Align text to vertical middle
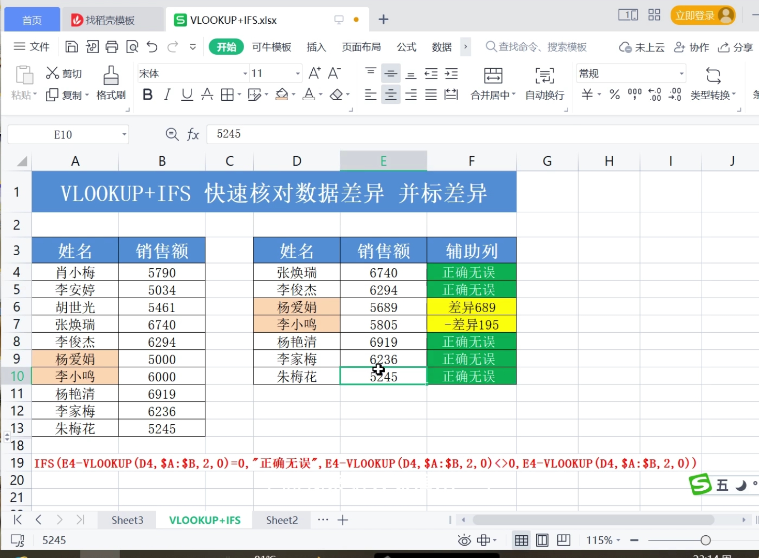The image size is (759, 558). tap(391, 73)
